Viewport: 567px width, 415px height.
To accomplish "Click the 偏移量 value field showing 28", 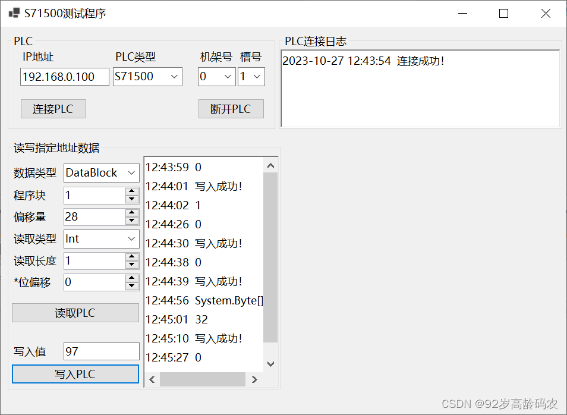I will coord(94,217).
